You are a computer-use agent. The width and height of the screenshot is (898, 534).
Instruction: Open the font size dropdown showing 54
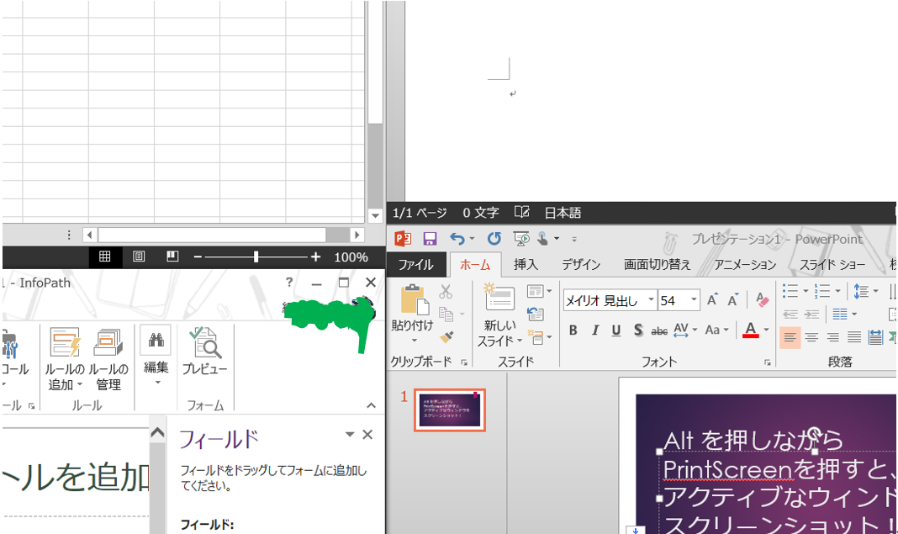[x=694, y=299]
